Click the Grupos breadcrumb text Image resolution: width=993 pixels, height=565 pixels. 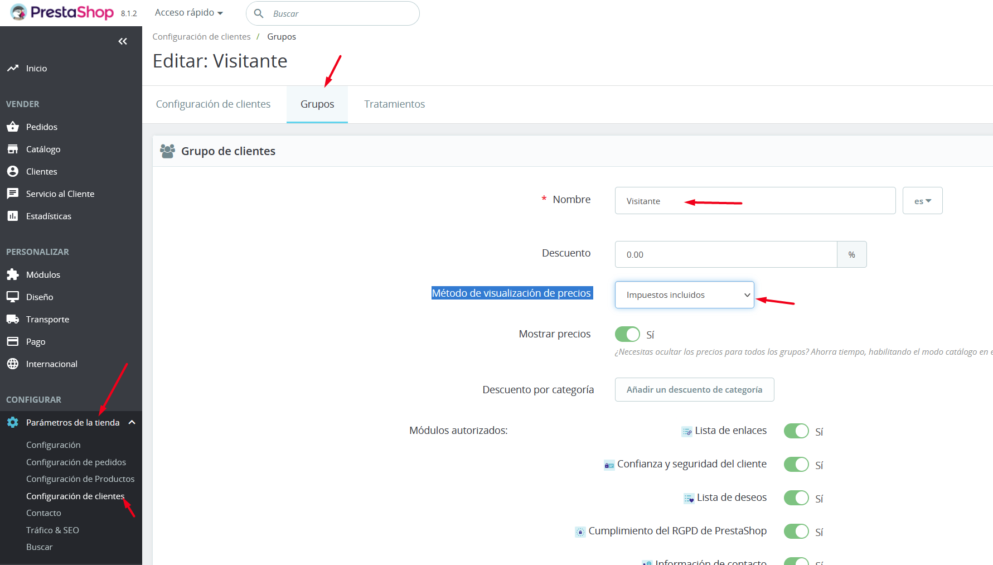(x=282, y=37)
